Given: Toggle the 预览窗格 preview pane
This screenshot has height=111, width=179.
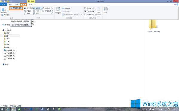Looking at the screenshot, I should click(5, 15).
